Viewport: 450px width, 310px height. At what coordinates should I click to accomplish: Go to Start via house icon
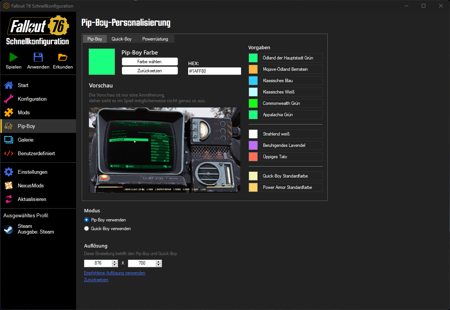click(9, 85)
